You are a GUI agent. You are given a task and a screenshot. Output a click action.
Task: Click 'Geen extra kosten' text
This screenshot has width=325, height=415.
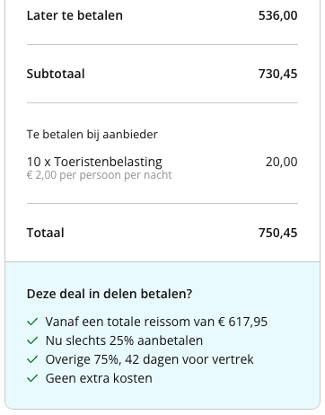pyautogui.click(x=99, y=378)
